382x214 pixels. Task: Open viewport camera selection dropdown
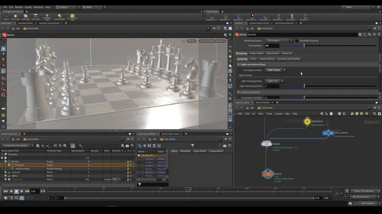(212, 41)
